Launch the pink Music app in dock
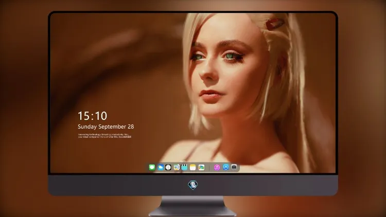This screenshot has height=217, width=386. (217, 167)
